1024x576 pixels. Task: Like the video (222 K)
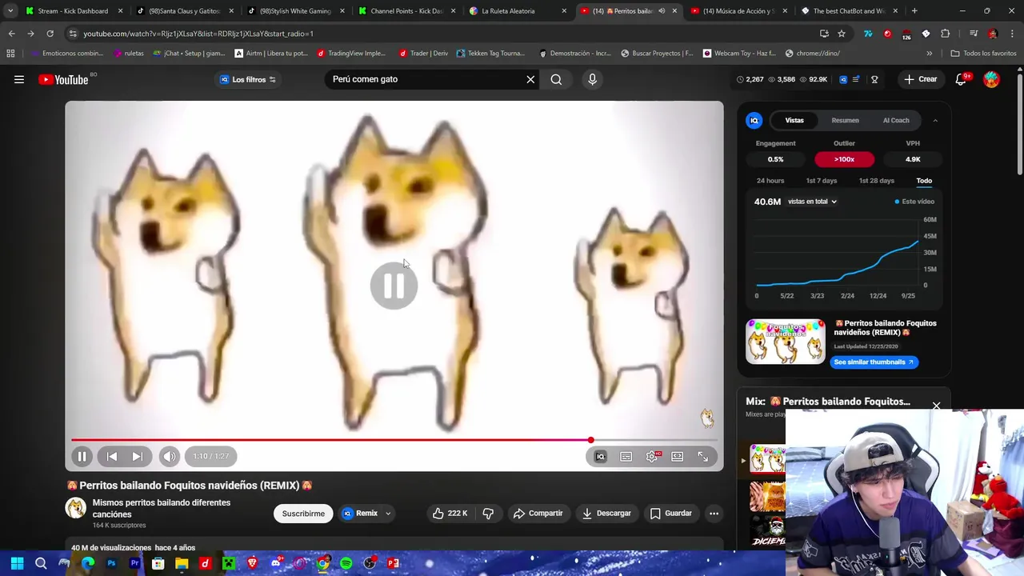pyautogui.click(x=450, y=513)
